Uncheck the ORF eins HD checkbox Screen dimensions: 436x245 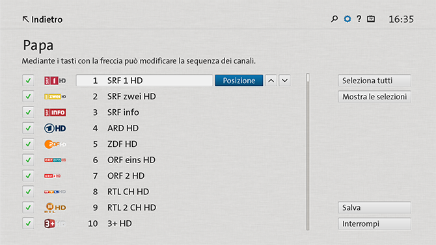click(28, 160)
